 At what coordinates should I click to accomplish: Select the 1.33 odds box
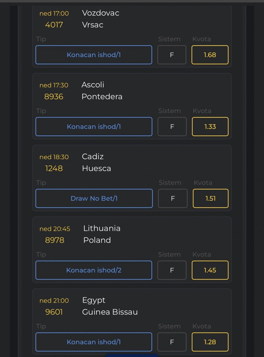[210, 127]
